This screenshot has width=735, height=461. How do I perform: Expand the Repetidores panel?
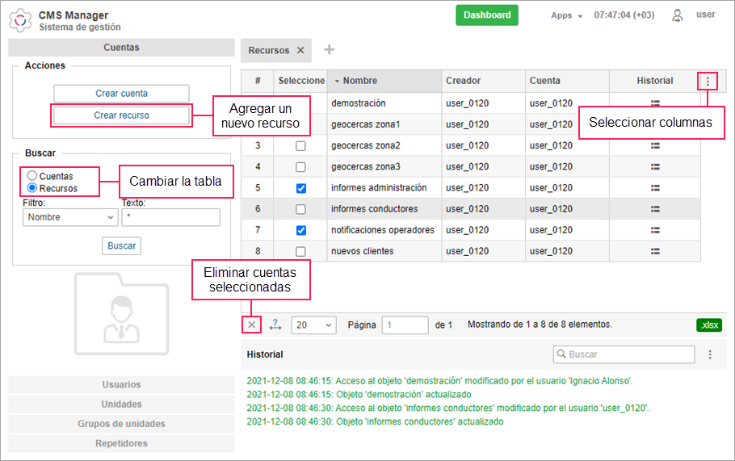click(x=121, y=444)
